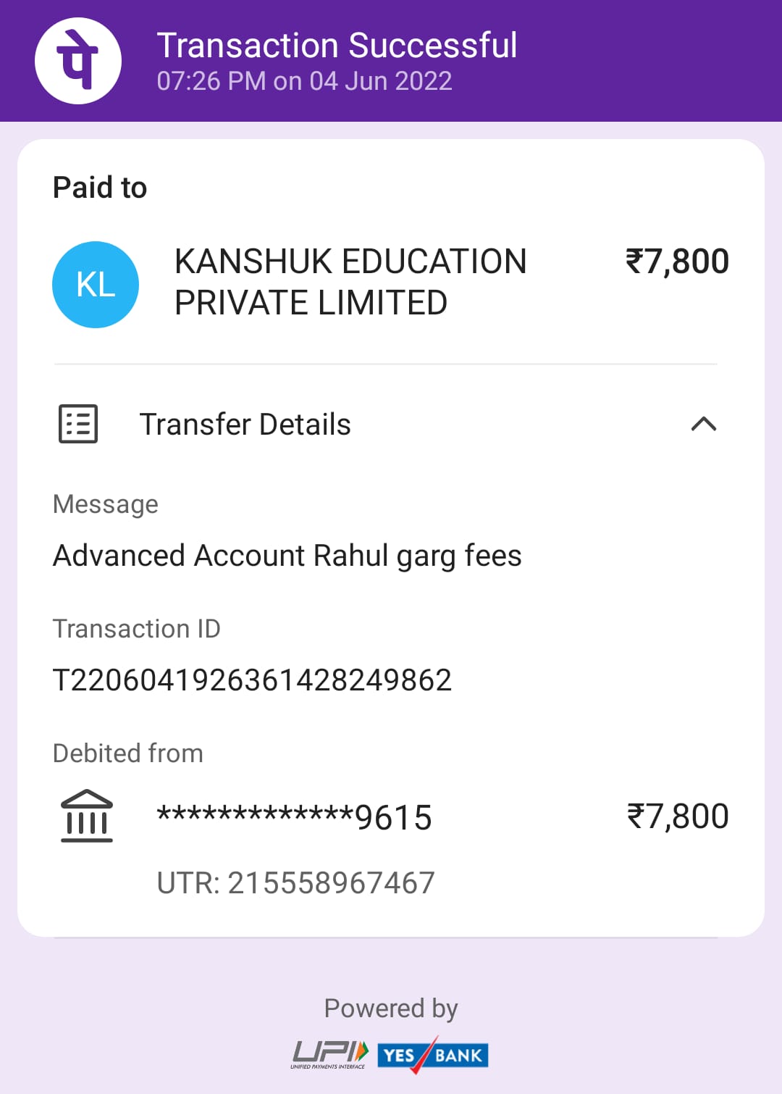Tap the transaction date and time
Image resolution: width=782 pixels, height=1094 pixels.
[304, 81]
